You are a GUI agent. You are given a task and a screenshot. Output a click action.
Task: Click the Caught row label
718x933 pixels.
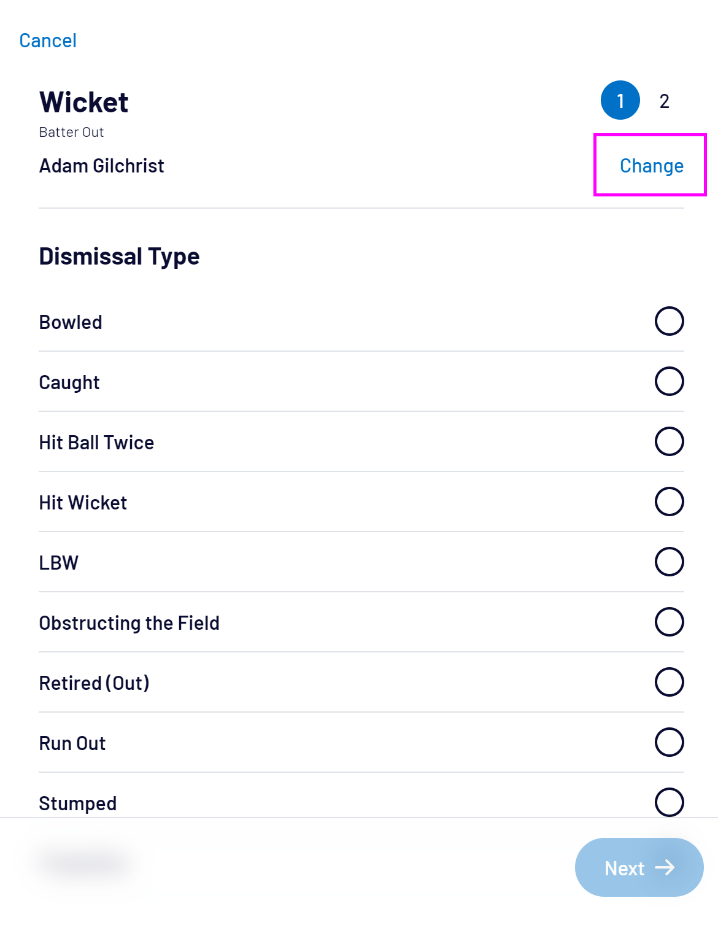[x=69, y=382]
